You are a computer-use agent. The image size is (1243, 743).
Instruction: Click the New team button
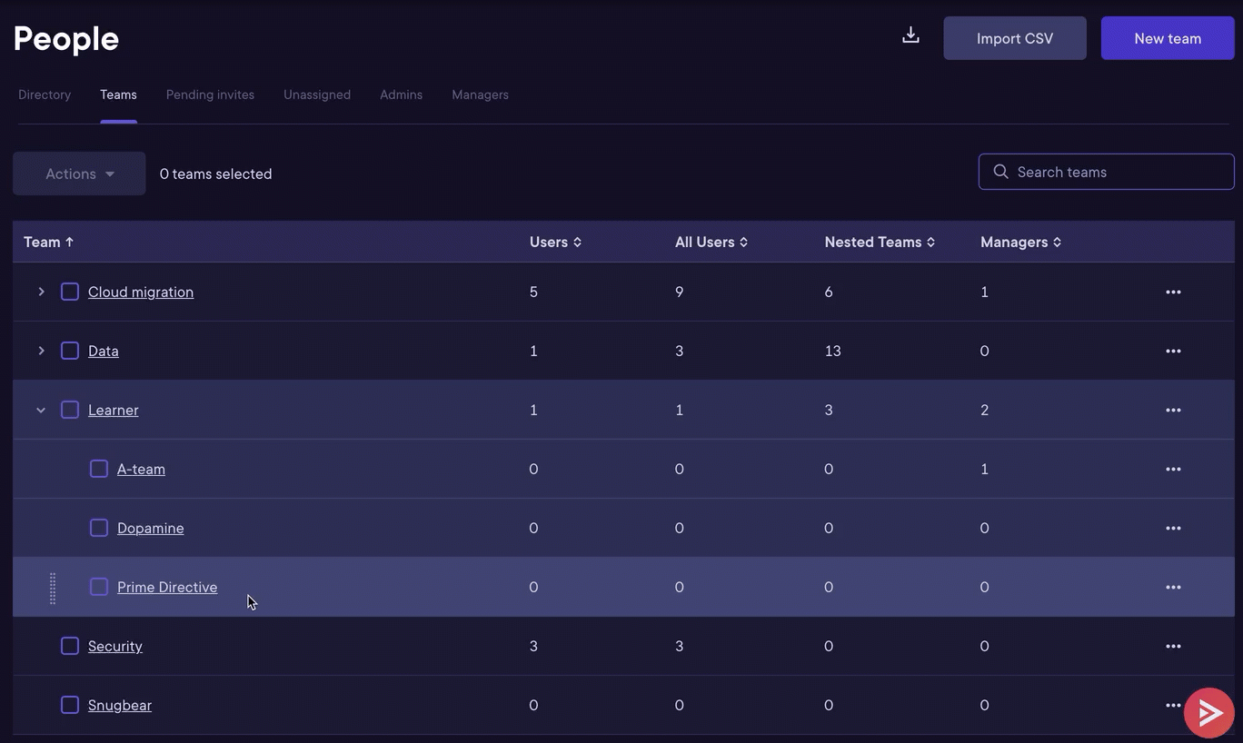pyautogui.click(x=1167, y=38)
